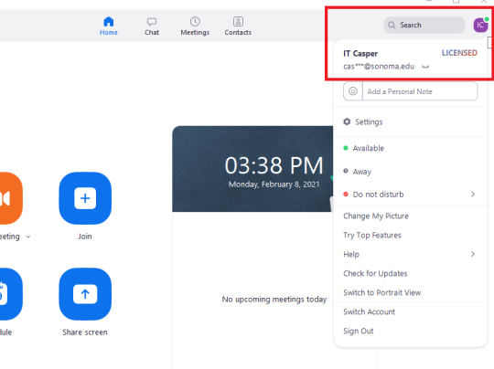Open the Home tab
Screen dimensions: 494x369
tap(108, 26)
